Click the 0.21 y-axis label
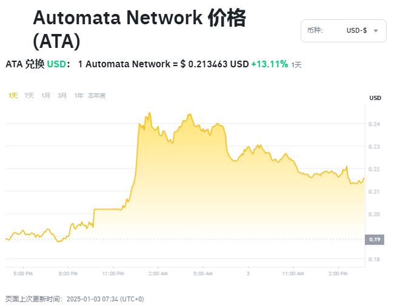Image resolution: width=397 pixels, height=305 pixels. pos(375,192)
